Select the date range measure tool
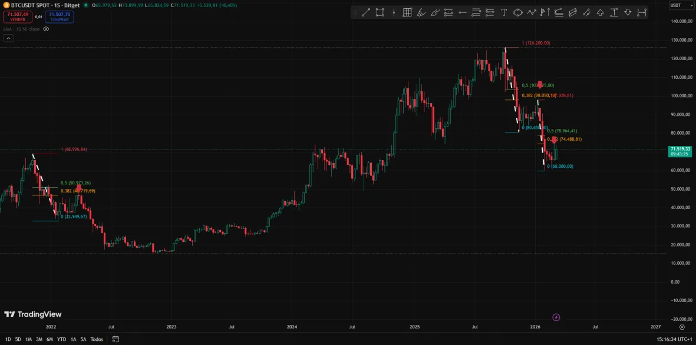Screen dimensions: 696x345 pos(641,12)
